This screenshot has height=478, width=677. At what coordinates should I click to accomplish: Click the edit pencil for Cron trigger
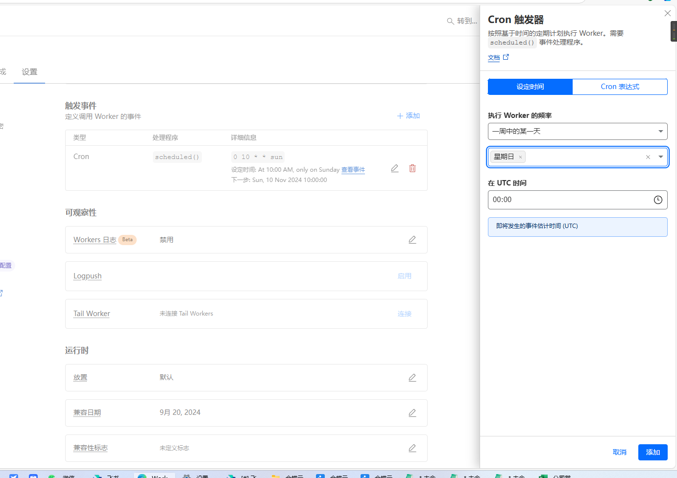pyautogui.click(x=395, y=168)
